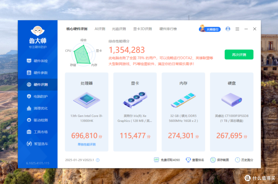Screen dimensions: 278x184
Task: Open 清理优化 in the sidebar
Action: [38, 108]
